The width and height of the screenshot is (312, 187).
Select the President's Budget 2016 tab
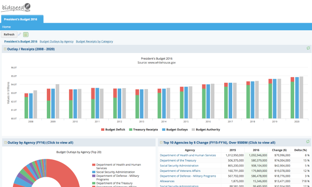22,19
